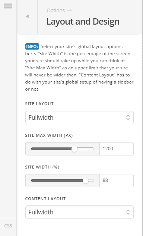Viewport: 143px width, 236px height.
Task: Click the Content Layout dropdown arrows
Action: tap(128, 212)
